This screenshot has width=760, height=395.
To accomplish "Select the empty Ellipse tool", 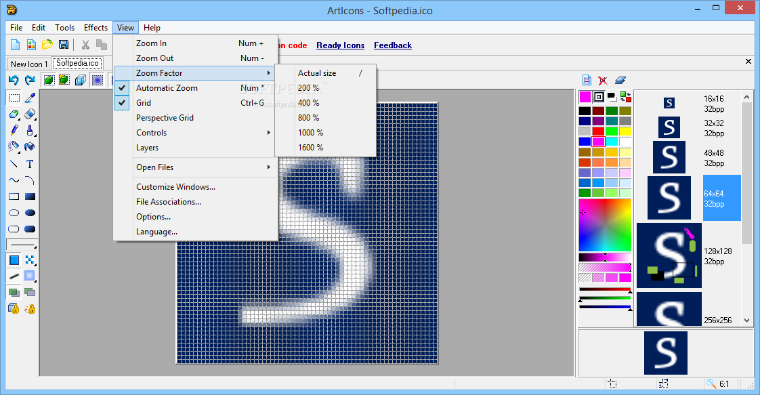I will pos(14,213).
